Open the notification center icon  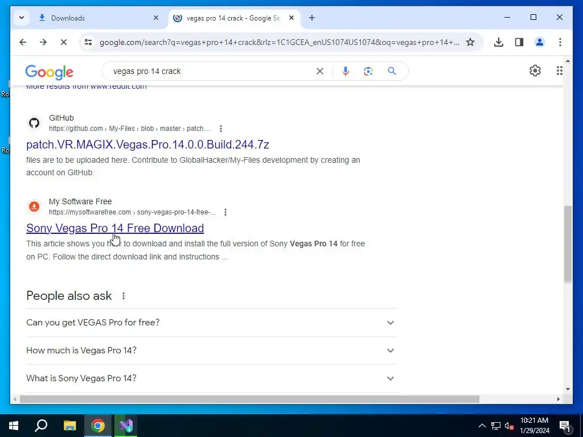pyautogui.click(x=565, y=426)
